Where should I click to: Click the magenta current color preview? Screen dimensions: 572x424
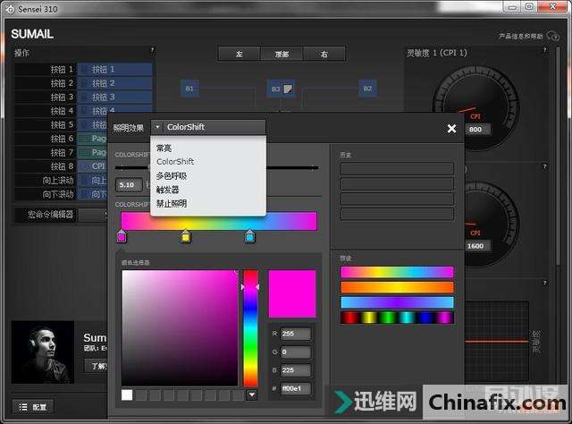292,294
